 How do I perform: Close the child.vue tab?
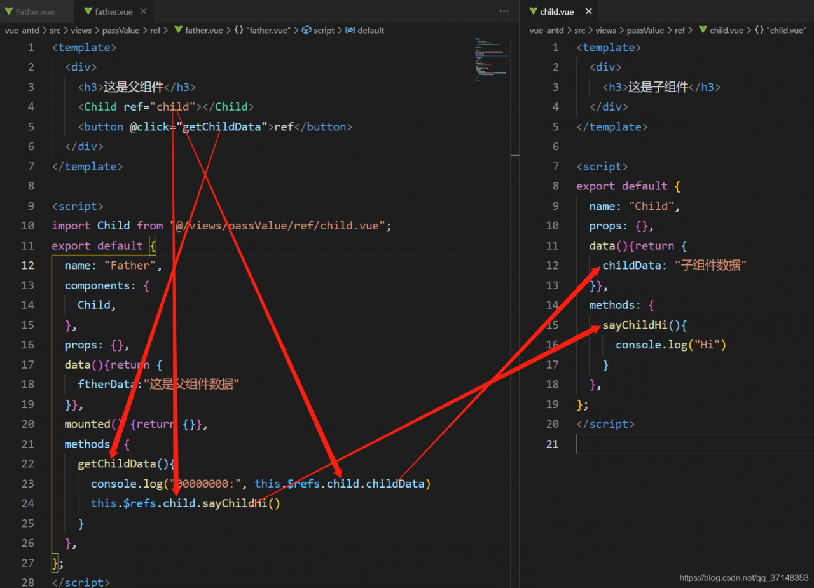588,11
